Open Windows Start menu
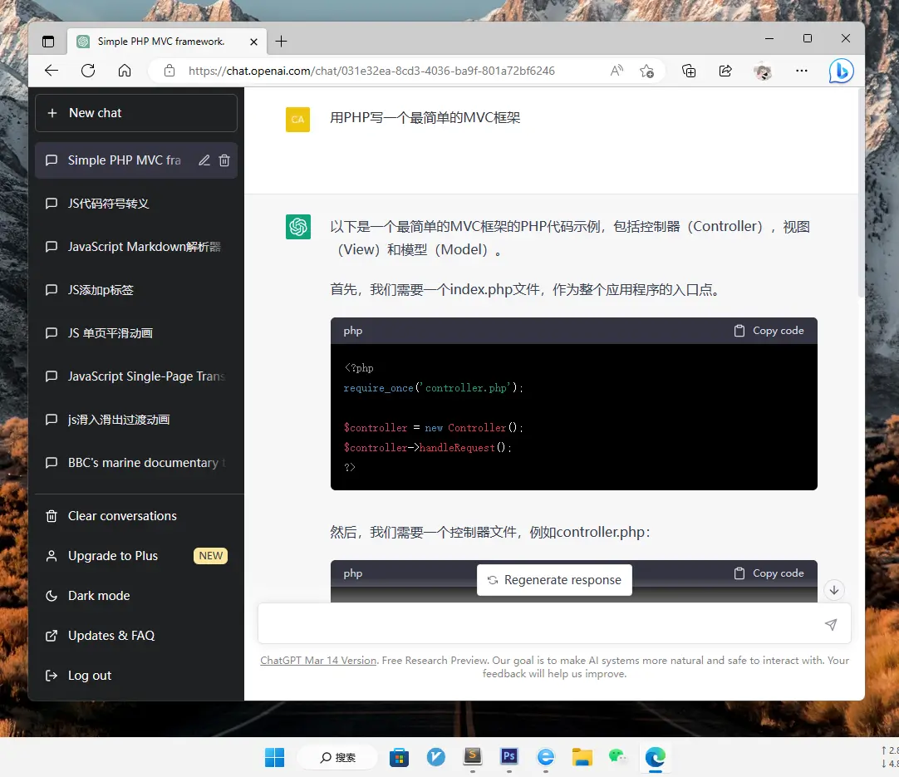 [275, 758]
